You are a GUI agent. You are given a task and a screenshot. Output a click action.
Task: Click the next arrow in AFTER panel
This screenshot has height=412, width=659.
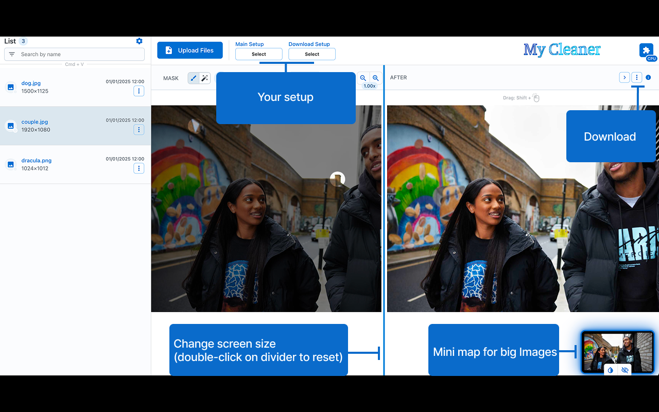624,77
